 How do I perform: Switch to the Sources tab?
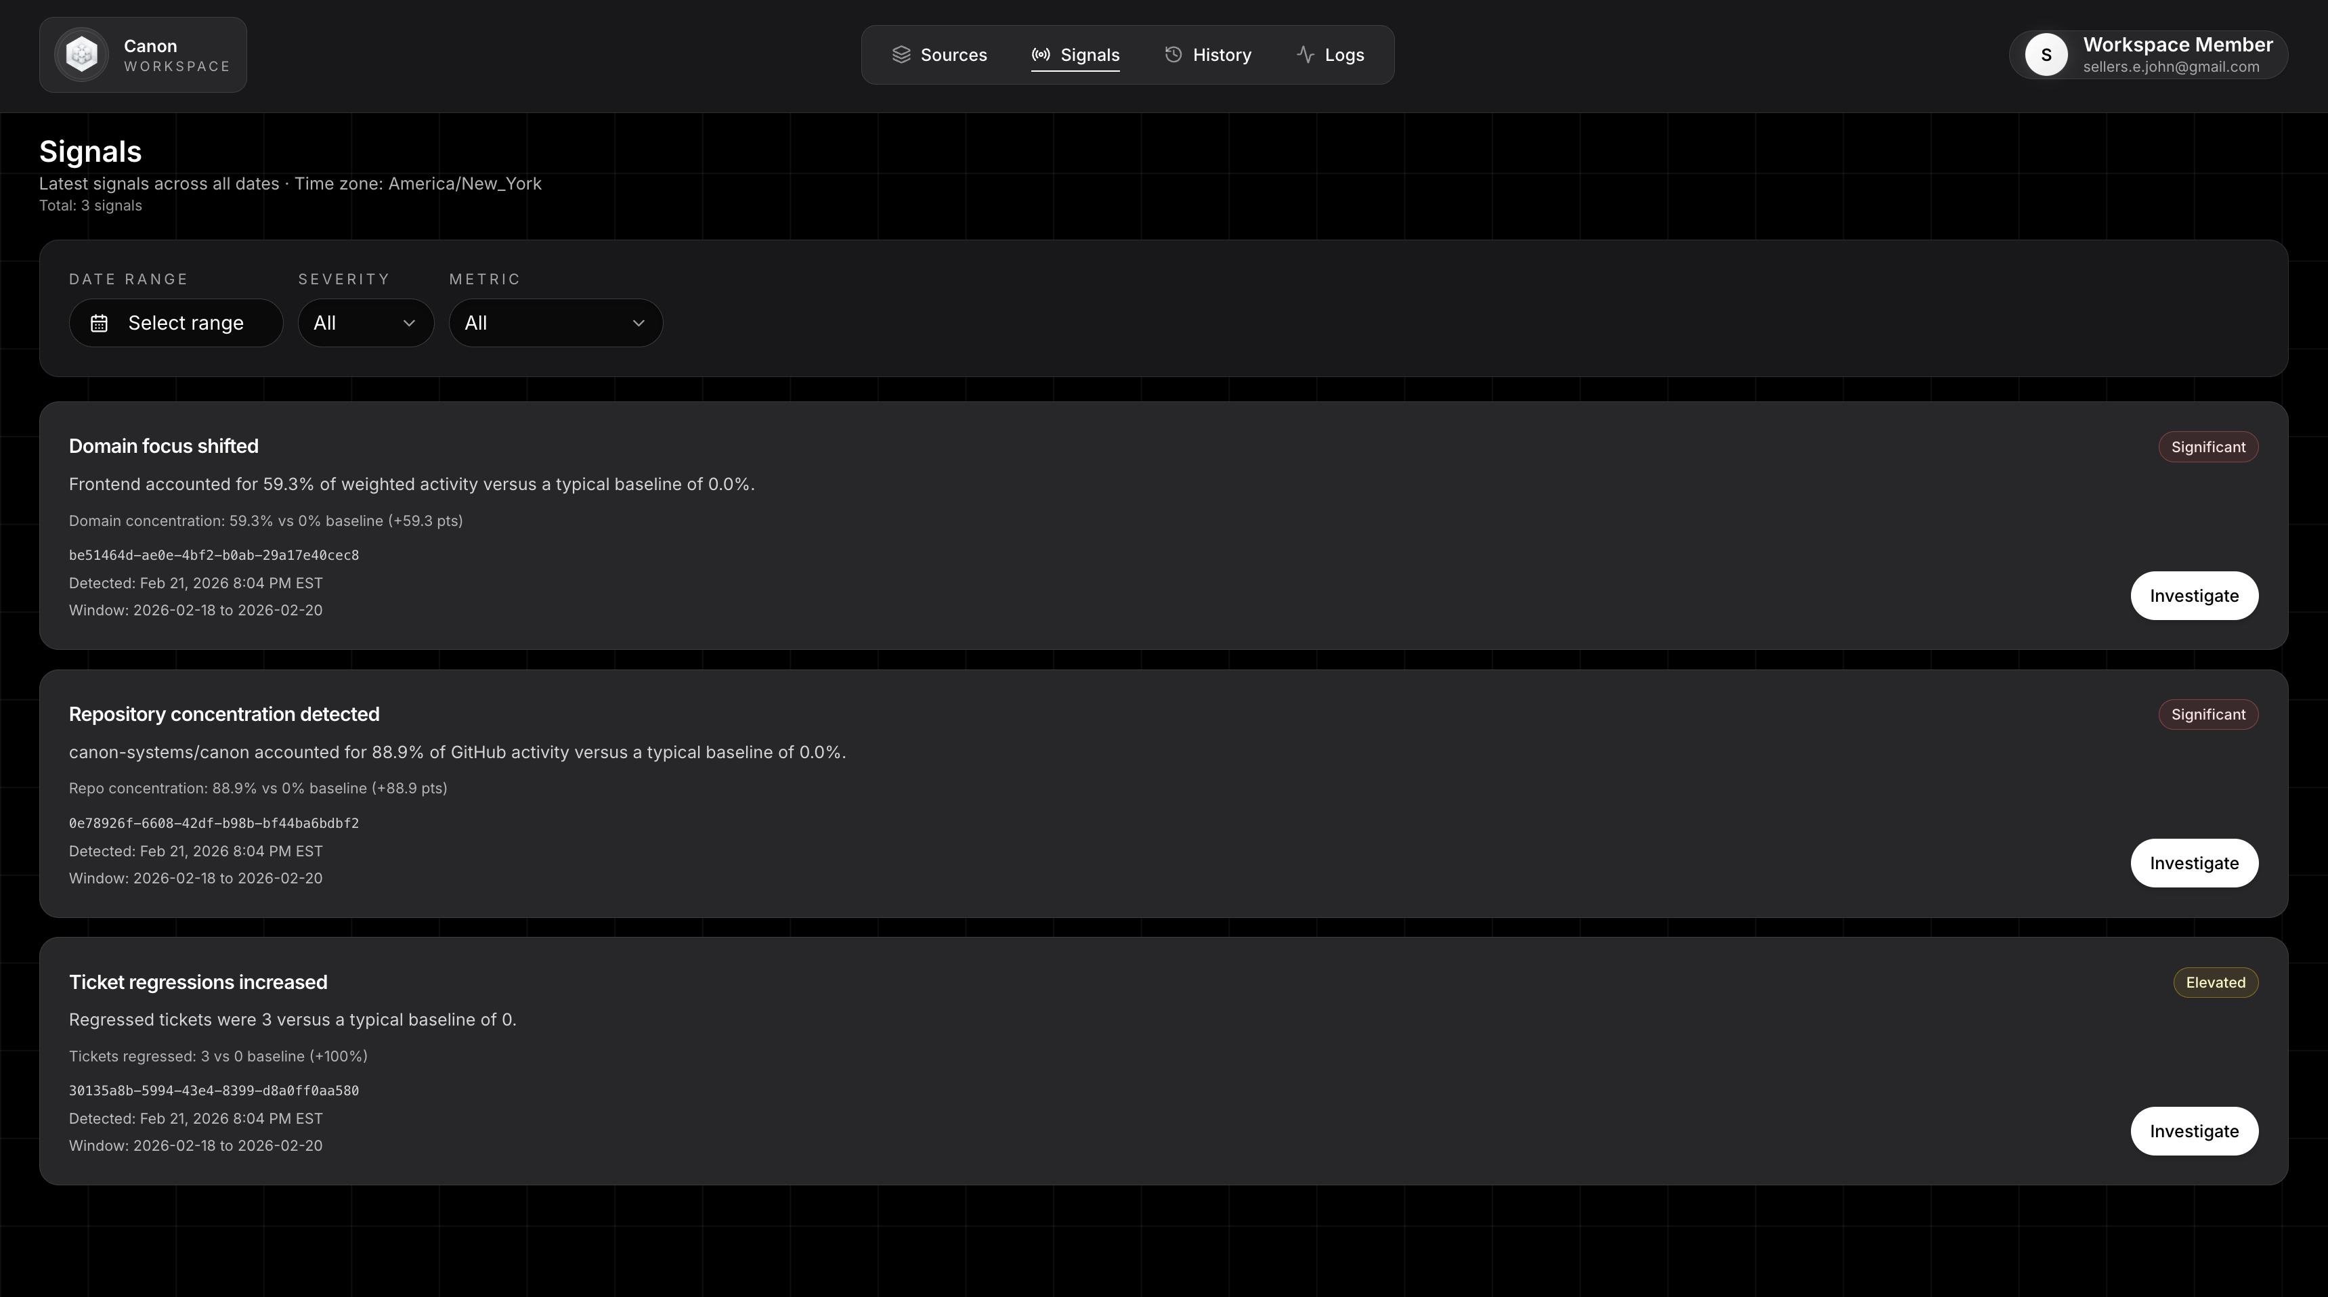point(953,55)
